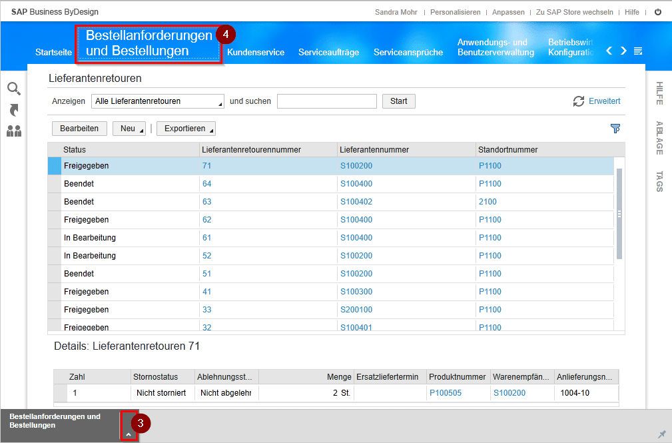Click the Ersatzliefertermin column header
The width and height of the screenshot is (672, 443).
tap(390, 377)
